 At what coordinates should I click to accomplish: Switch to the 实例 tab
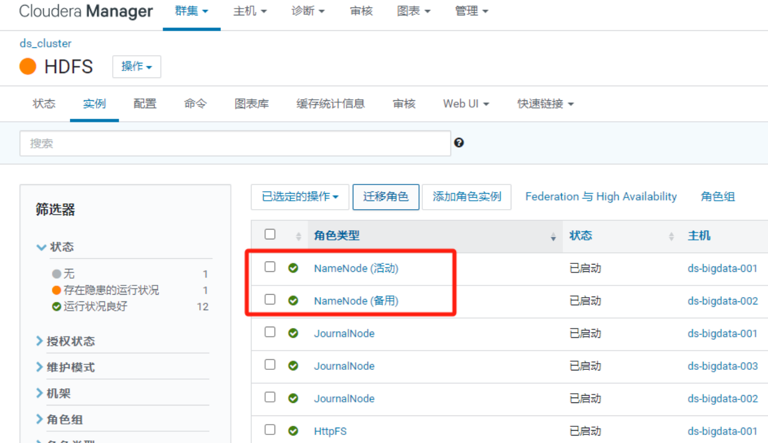click(x=94, y=104)
